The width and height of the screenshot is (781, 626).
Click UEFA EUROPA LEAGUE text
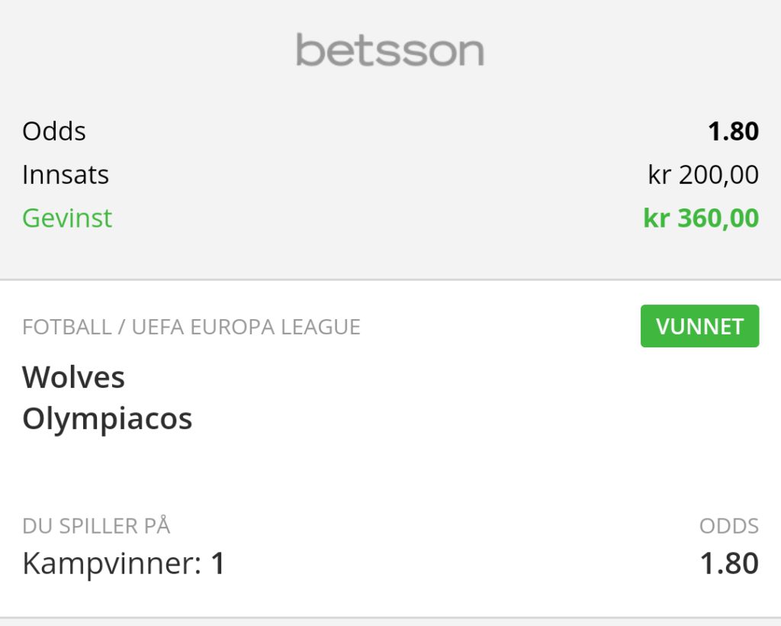tap(246, 327)
